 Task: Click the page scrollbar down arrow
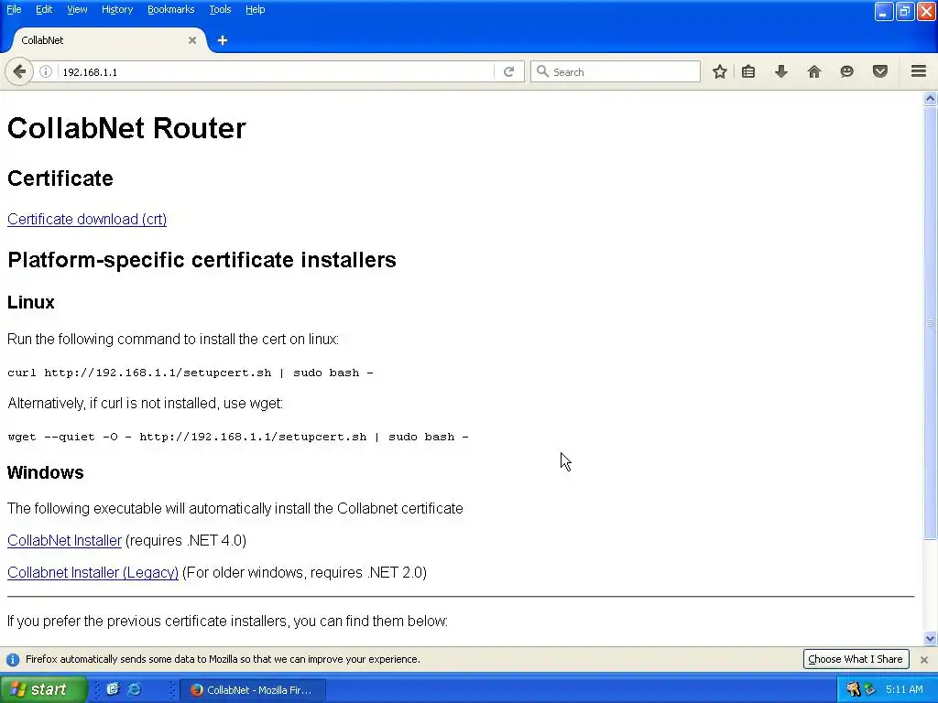click(931, 638)
